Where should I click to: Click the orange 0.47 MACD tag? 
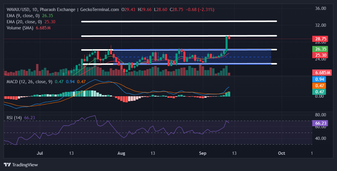point(319,85)
